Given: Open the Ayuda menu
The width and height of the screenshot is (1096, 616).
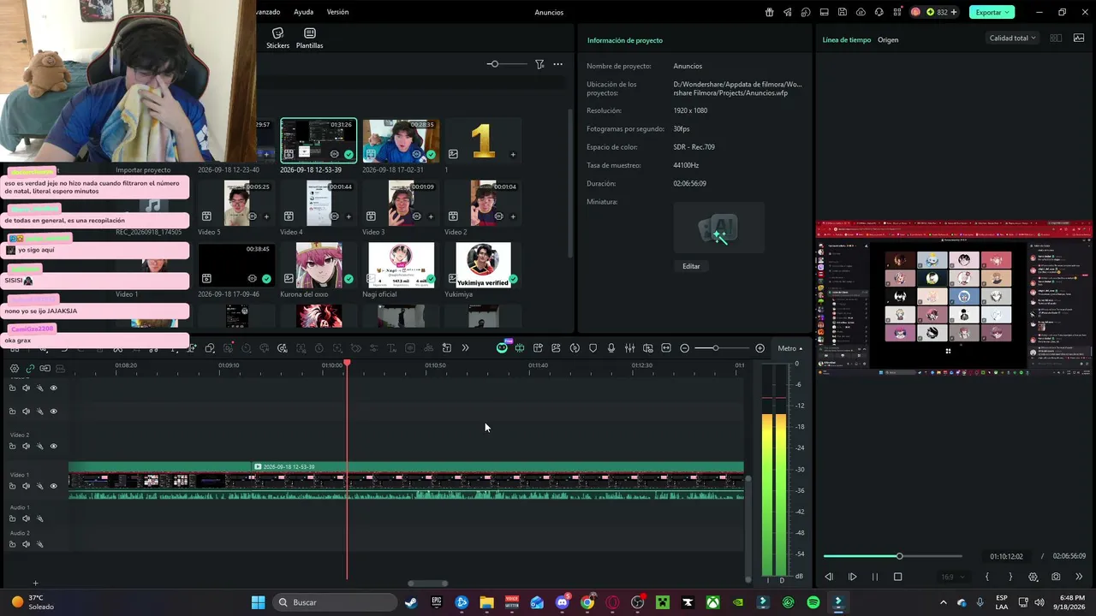Looking at the screenshot, I should 303,12.
